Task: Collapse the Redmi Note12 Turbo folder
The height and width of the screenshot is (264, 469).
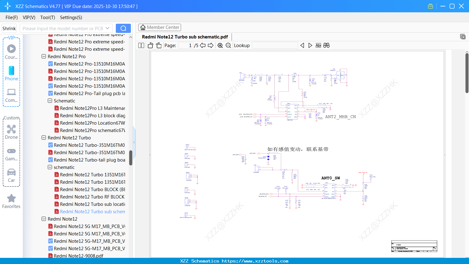Action: tap(44, 138)
